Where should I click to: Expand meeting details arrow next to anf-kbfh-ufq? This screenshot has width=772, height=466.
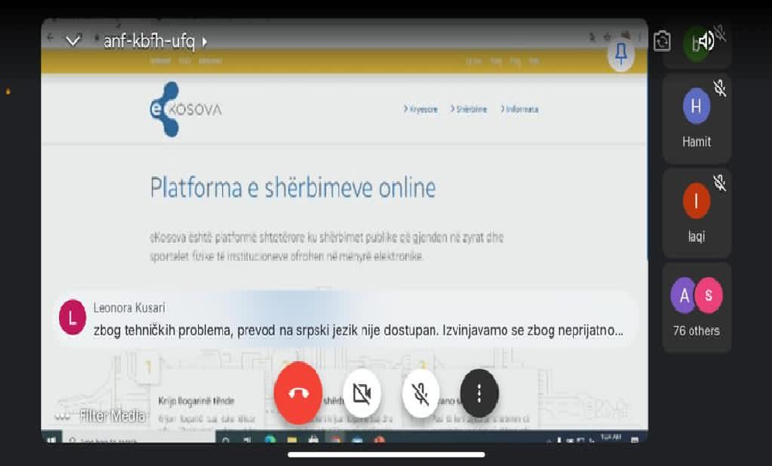tap(204, 42)
